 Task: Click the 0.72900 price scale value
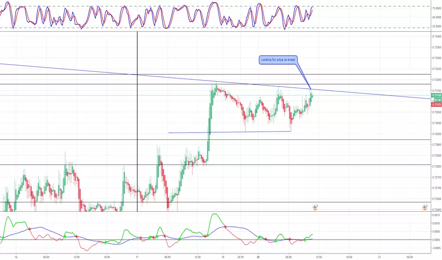[437, 145]
